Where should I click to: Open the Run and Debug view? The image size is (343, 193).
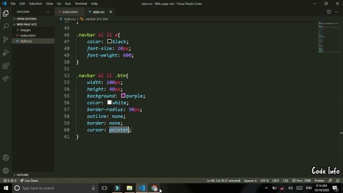pos(6,53)
